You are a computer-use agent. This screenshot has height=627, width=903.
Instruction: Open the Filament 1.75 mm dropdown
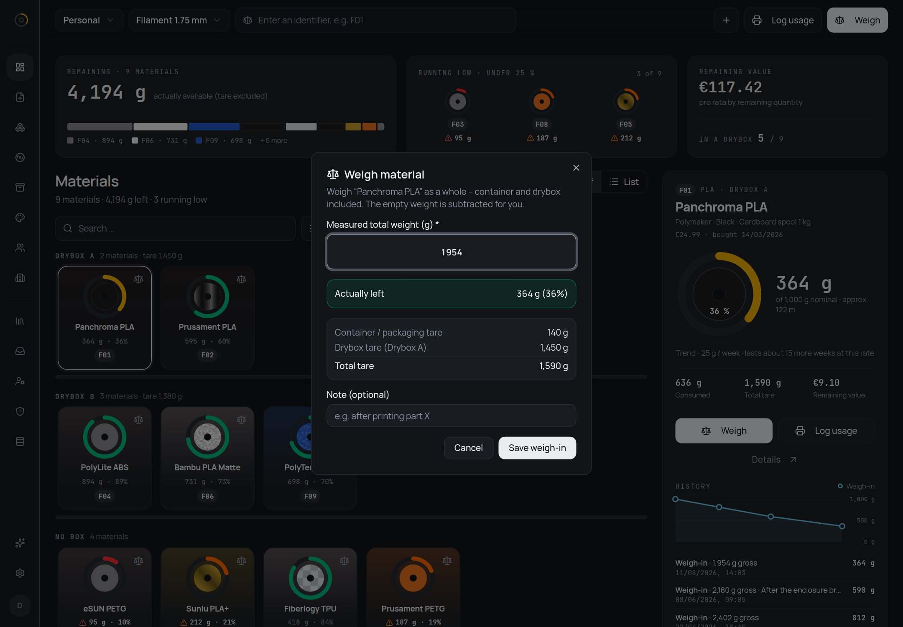pos(179,20)
